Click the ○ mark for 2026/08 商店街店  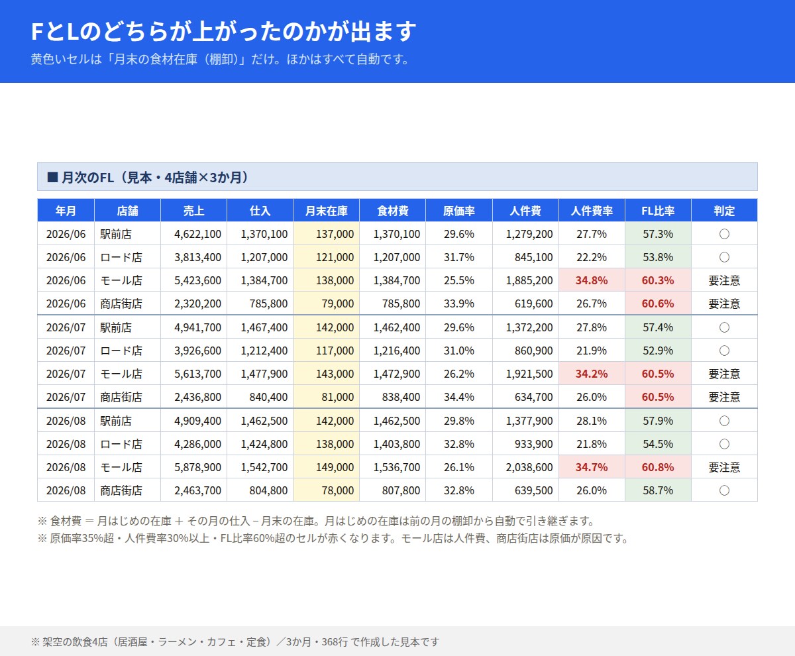click(724, 490)
